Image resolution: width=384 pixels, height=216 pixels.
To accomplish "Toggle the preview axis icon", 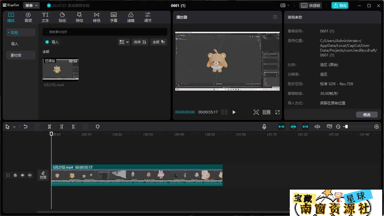I will [x=317, y=127].
